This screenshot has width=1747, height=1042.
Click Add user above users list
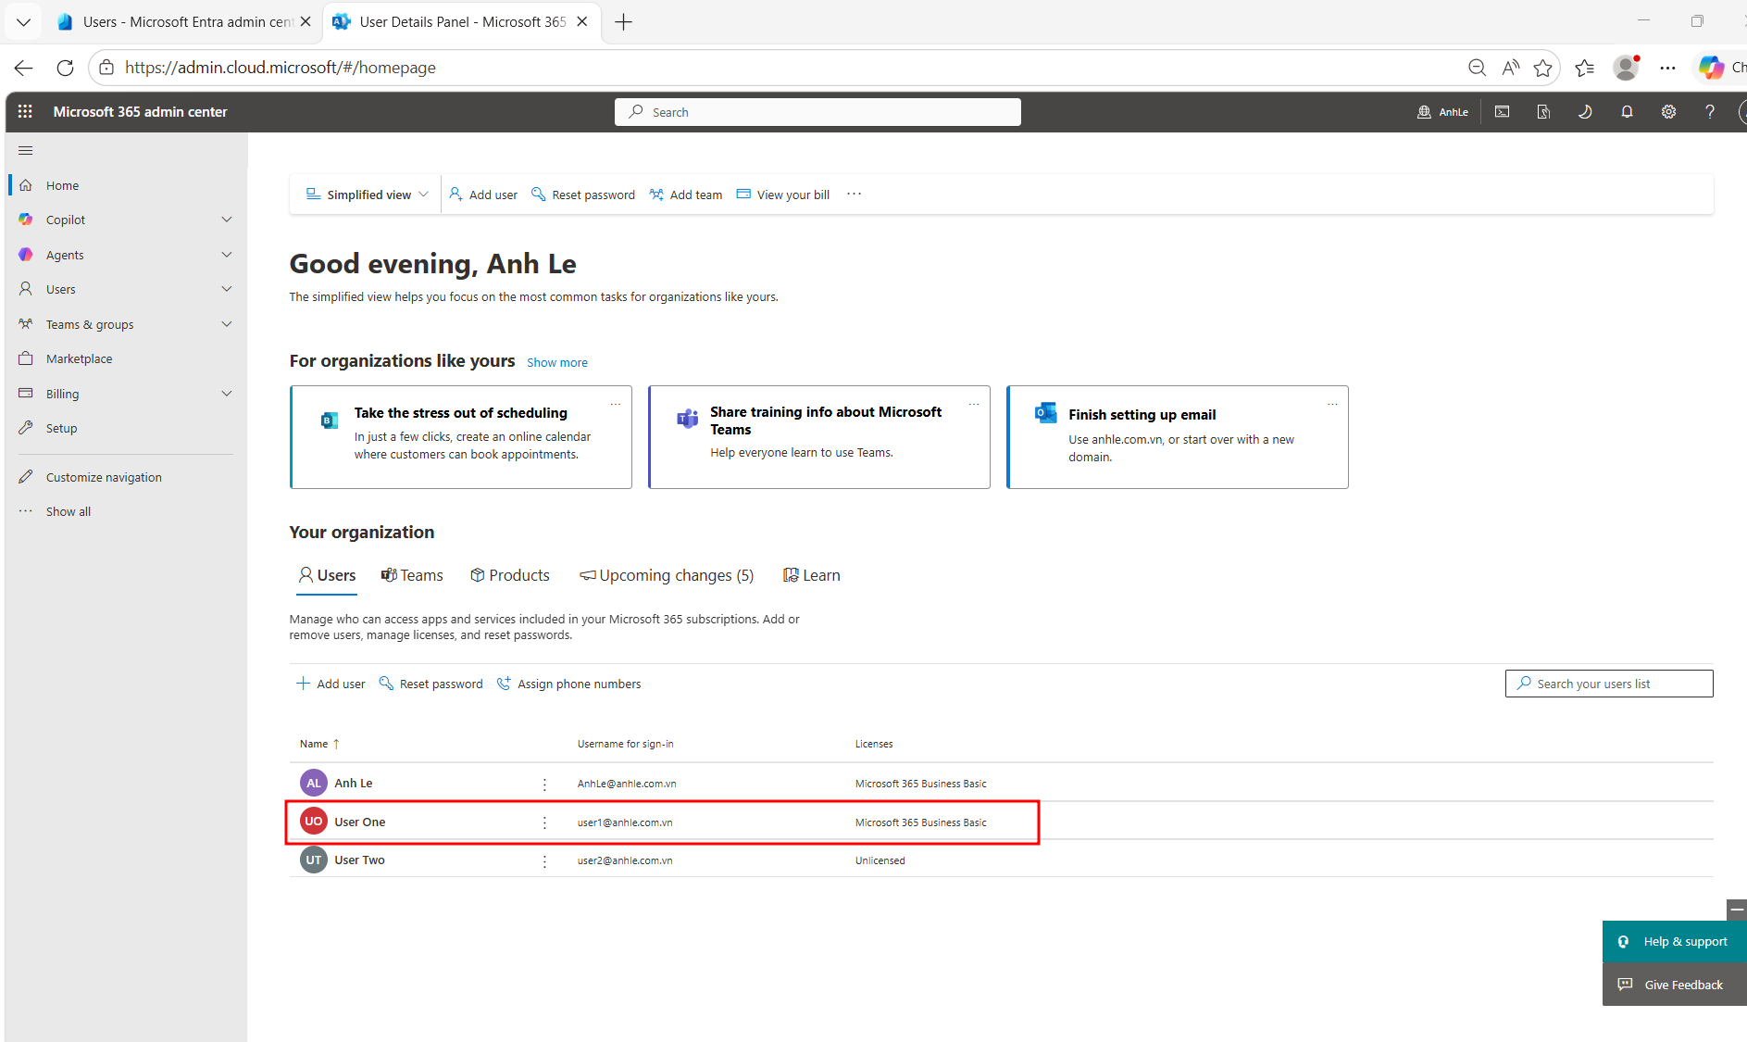click(331, 684)
